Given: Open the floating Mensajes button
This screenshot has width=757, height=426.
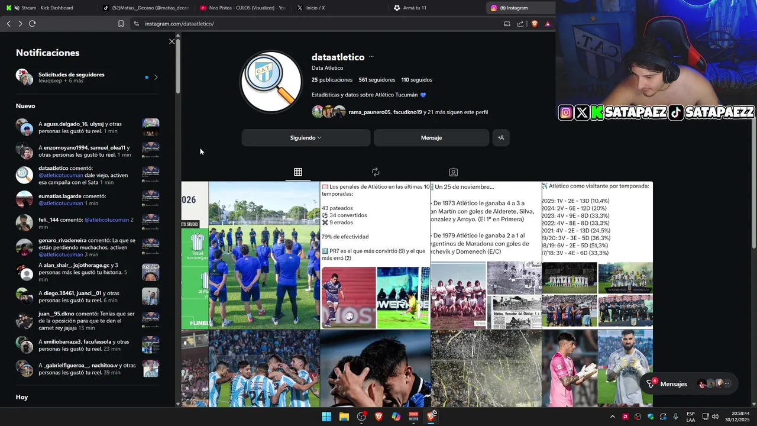Looking at the screenshot, I should (690, 384).
